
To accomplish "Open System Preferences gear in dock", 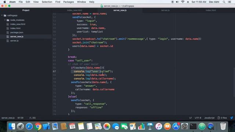I will [x=184, y=126].
